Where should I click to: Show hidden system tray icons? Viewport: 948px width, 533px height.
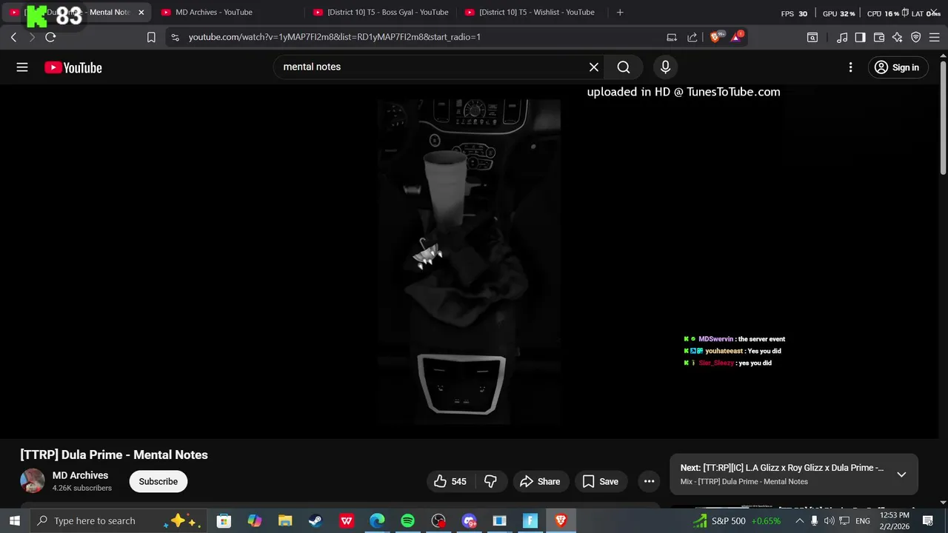[x=799, y=521]
